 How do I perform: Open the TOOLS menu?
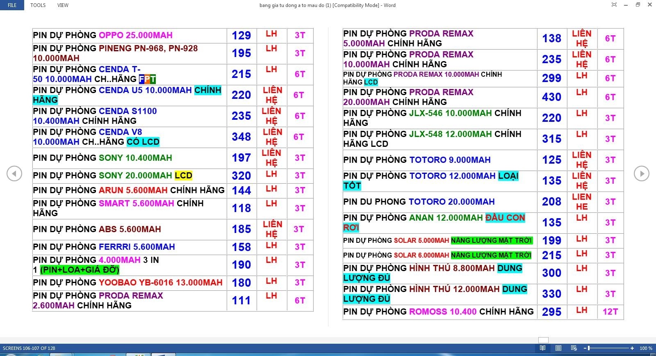click(x=38, y=5)
